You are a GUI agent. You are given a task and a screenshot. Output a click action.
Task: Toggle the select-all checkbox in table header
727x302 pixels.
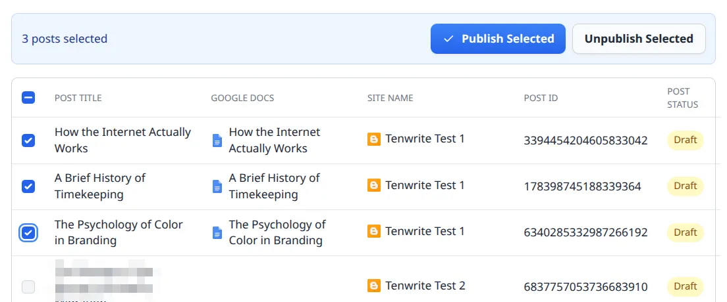pyautogui.click(x=28, y=98)
